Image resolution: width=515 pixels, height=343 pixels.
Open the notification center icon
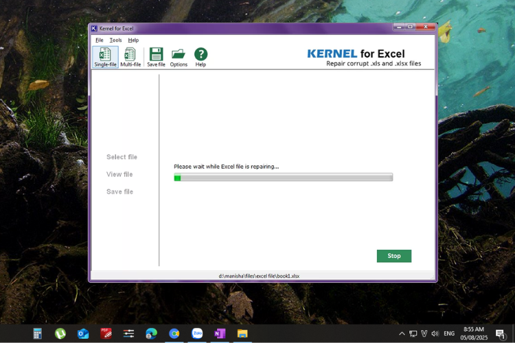[x=500, y=334]
